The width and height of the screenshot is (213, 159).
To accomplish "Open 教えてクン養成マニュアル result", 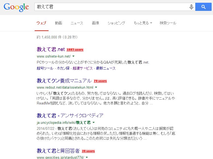I will click(64, 81).
